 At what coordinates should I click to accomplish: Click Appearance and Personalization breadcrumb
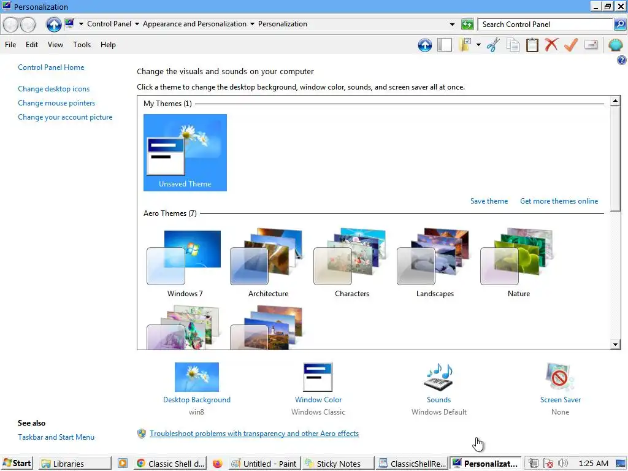click(194, 24)
